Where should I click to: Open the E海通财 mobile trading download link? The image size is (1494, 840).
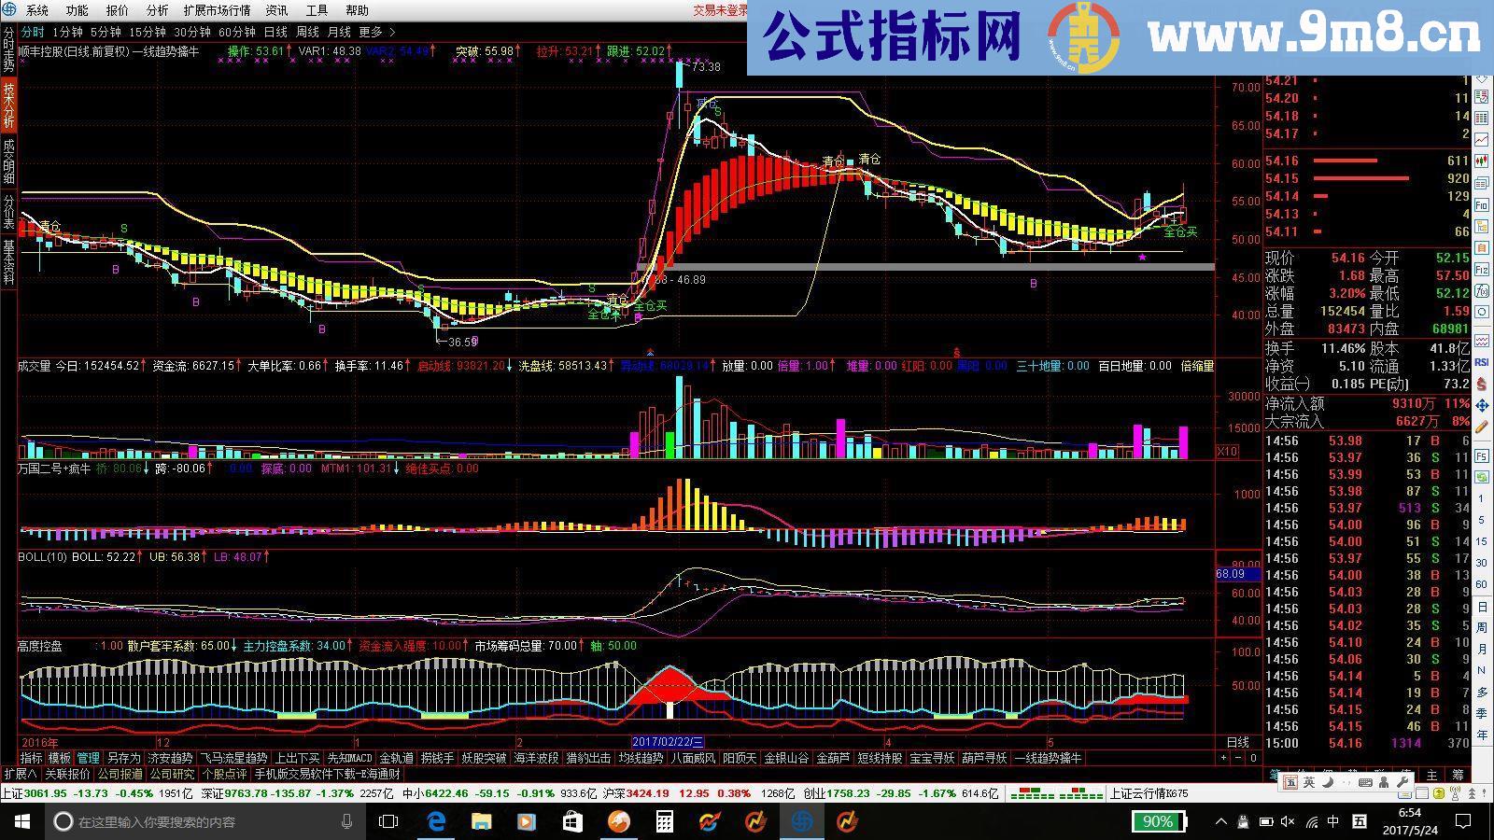[x=327, y=773]
